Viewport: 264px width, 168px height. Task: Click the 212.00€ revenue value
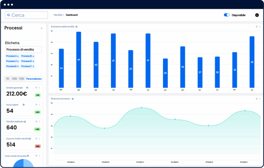(16, 94)
